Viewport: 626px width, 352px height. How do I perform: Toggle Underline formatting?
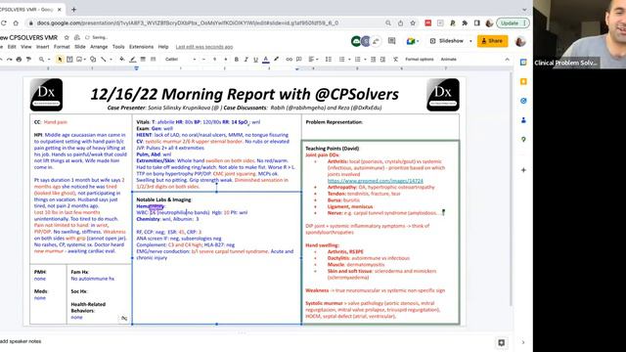[256, 60]
